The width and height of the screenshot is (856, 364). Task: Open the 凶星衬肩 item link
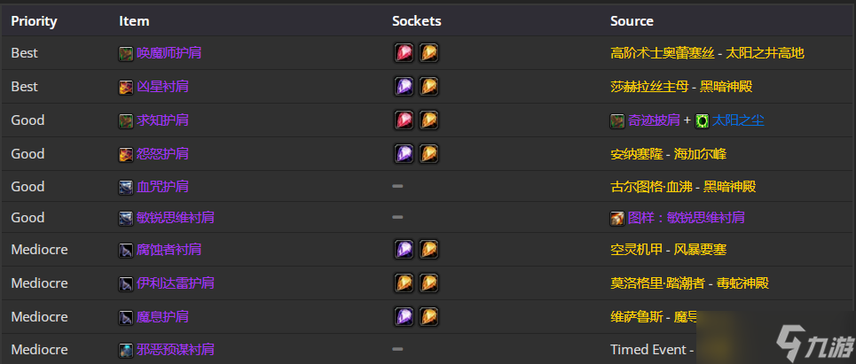tap(162, 87)
